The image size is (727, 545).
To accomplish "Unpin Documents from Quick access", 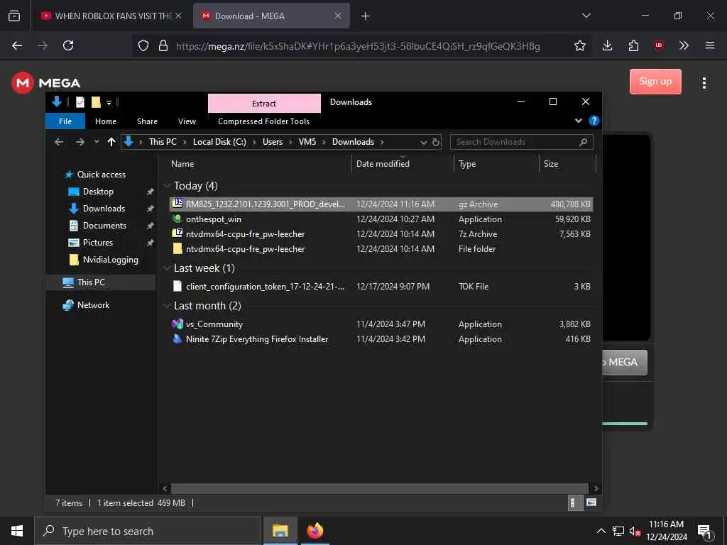I will 150,226.
